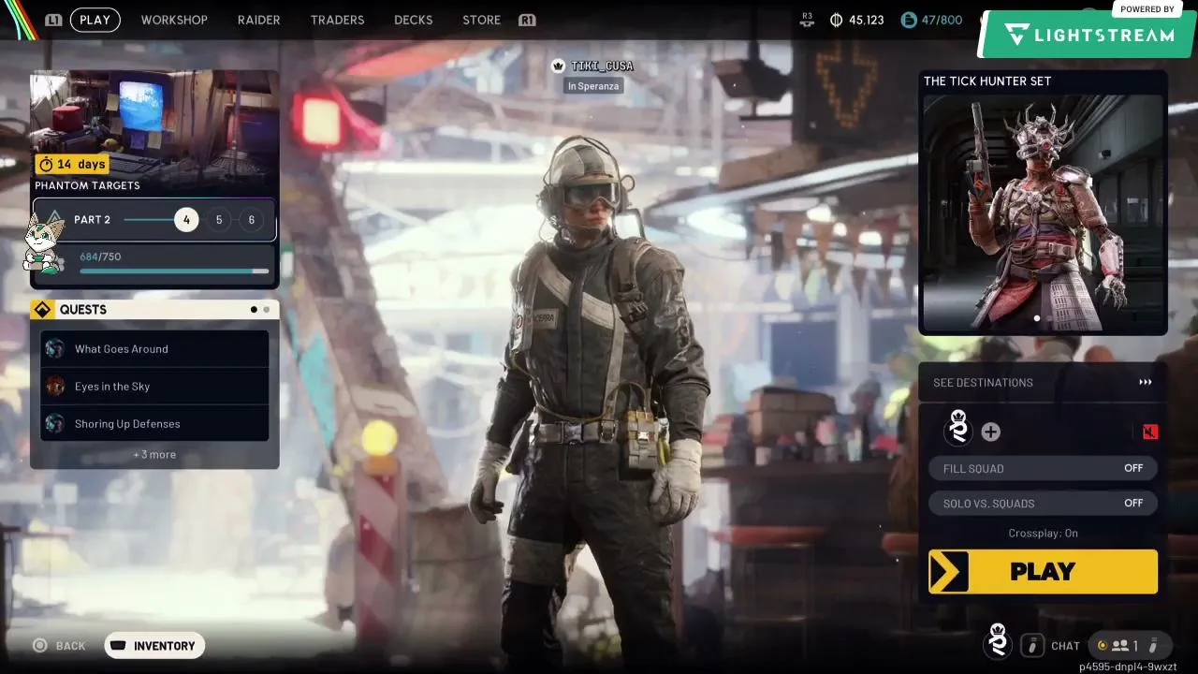
Task: Switch to the Workshop tab
Action: pyautogui.click(x=174, y=20)
